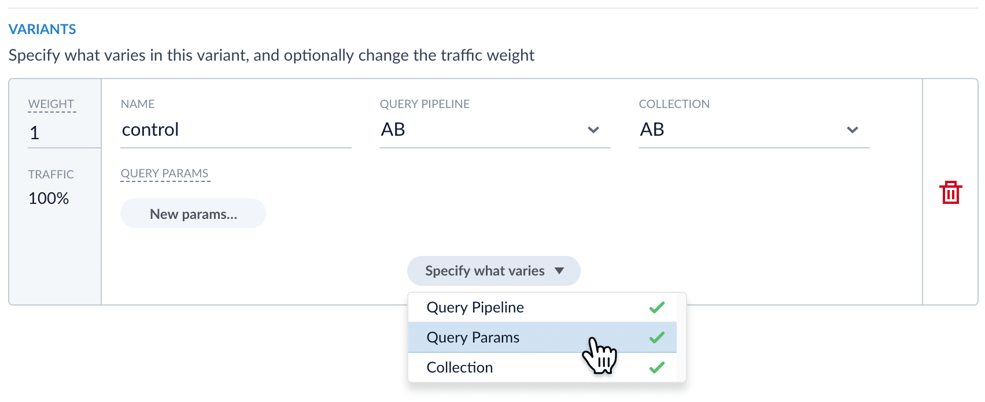Click the Query Pipeline chevron arrow

pyautogui.click(x=593, y=130)
